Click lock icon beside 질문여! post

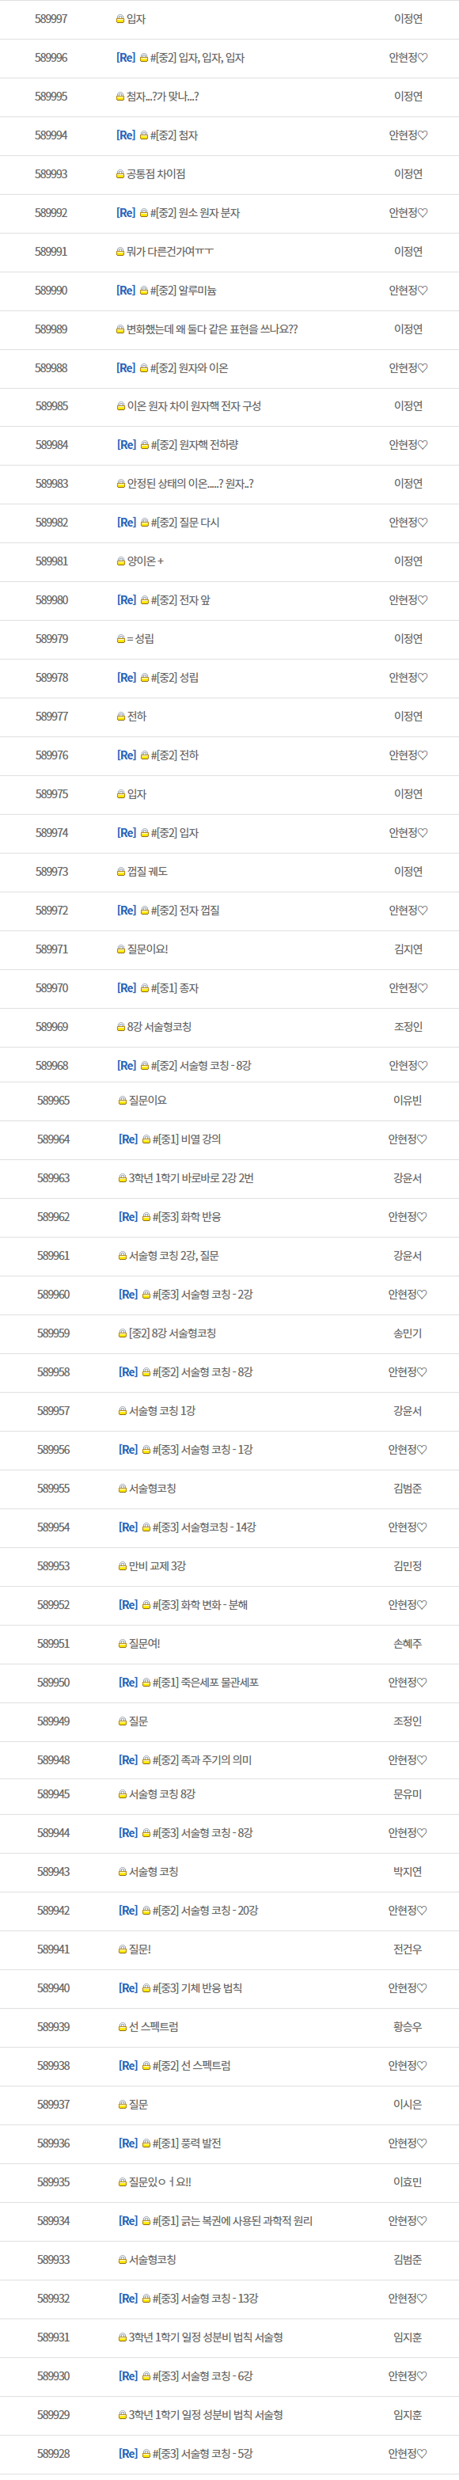tap(122, 1645)
